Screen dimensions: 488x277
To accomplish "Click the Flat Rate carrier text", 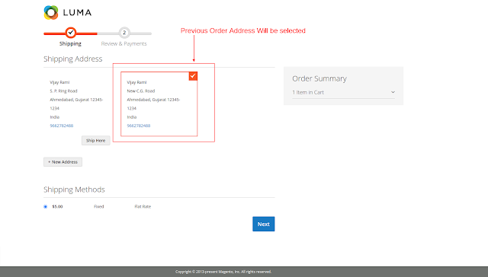I will coord(143,206).
